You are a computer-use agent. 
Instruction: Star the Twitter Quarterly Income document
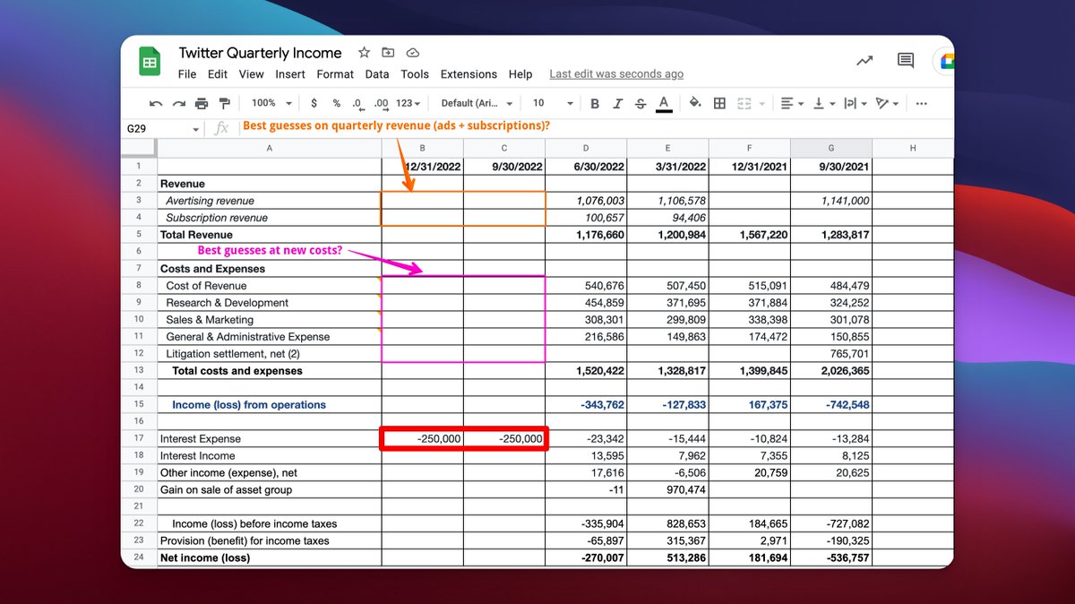364,53
